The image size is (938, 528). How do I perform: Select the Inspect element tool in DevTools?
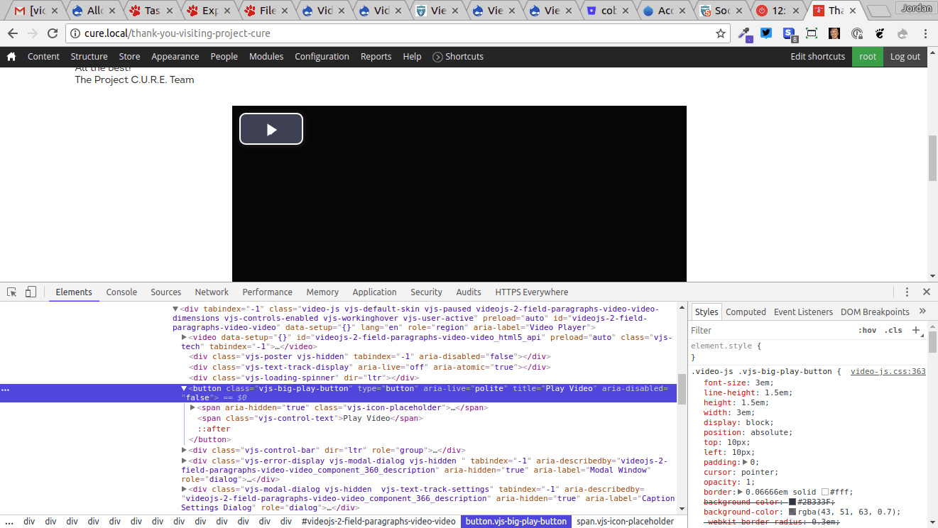[x=11, y=291]
